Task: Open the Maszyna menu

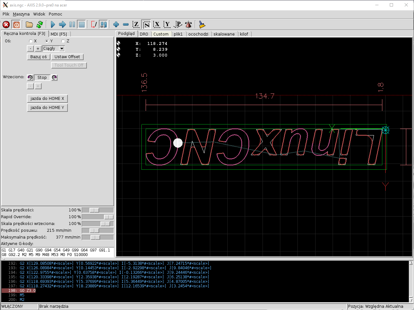Action: coord(21,14)
